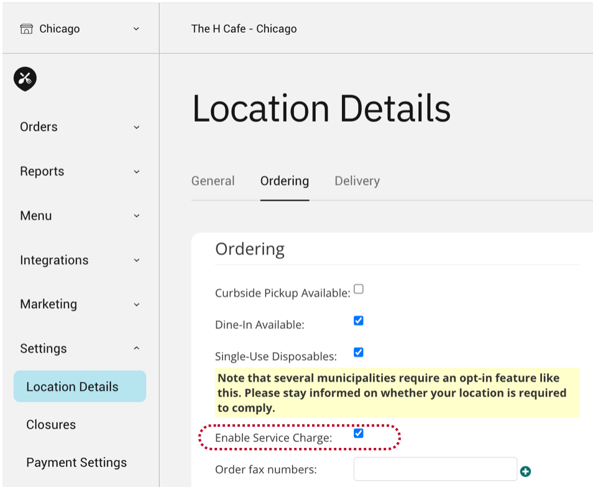This screenshot has height=487, width=593.
Task: Expand the Orders sidebar menu
Action: coord(80,127)
